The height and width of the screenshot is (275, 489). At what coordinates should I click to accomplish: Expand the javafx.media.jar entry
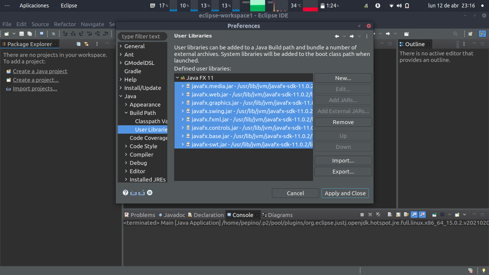[x=183, y=86]
